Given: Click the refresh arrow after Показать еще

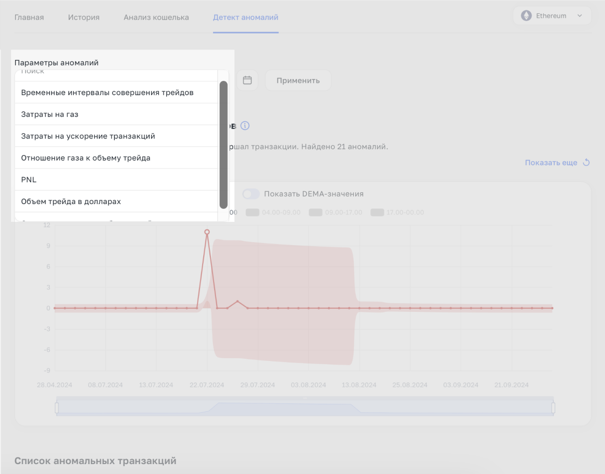Looking at the screenshot, I should click(x=586, y=162).
